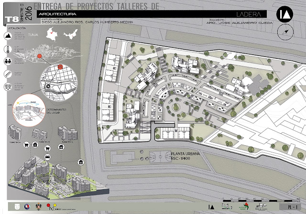Viewport: 306px width, 214px height.
Task: Click the student name Carlos Humberto Medina
Action: 109,22
